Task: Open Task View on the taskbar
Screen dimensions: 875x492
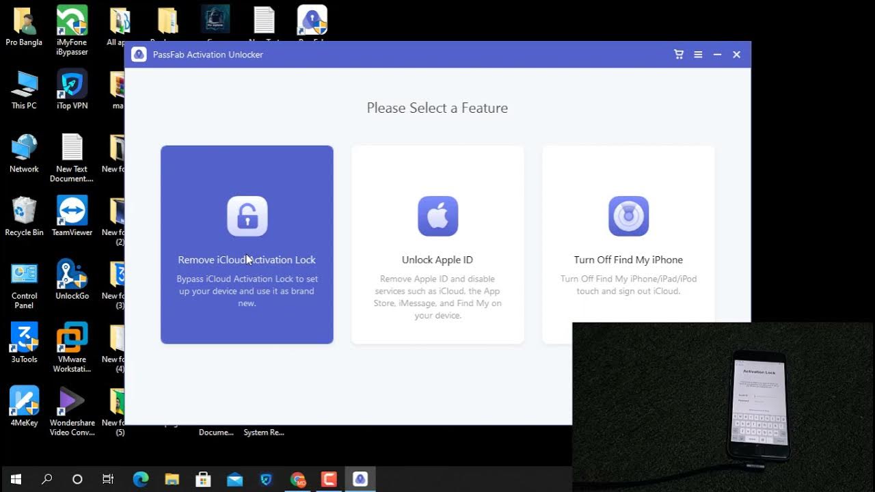Action: [x=108, y=480]
